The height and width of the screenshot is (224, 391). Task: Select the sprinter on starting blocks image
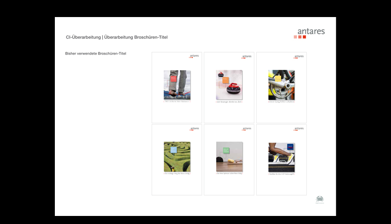281,158
